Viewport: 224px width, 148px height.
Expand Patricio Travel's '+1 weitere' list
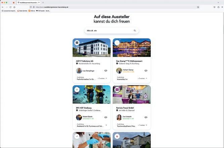click(142, 125)
